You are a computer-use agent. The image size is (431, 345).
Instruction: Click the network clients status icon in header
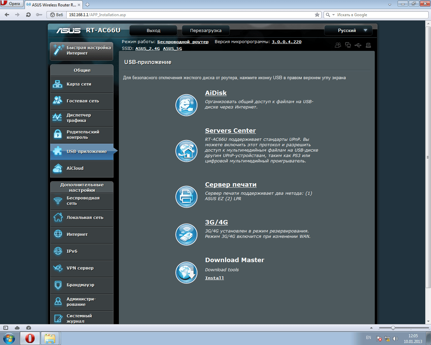pos(348,45)
